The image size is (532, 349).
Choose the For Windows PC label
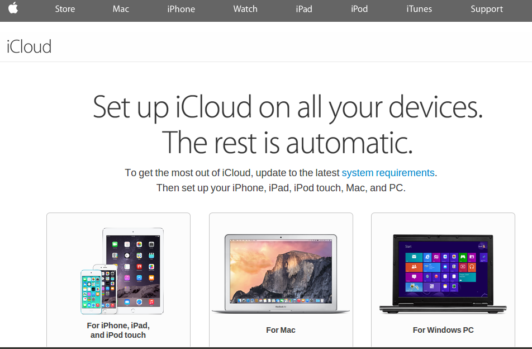pyautogui.click(x=443, y=330)
